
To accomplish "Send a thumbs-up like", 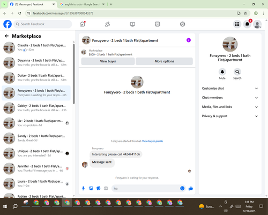I will point(191,188).
